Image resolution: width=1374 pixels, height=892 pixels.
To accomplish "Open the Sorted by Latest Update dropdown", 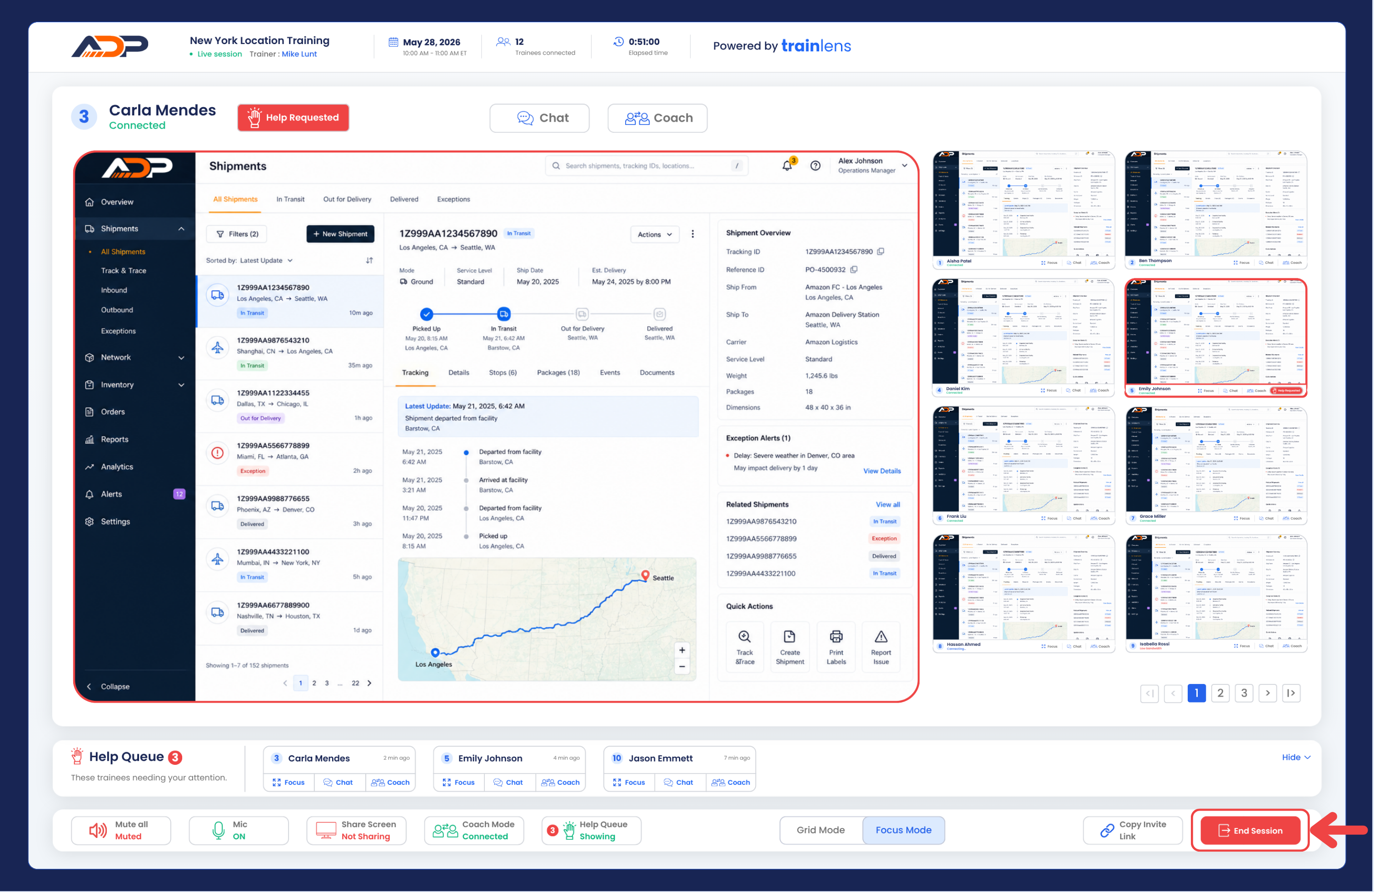I will [249, 260].
